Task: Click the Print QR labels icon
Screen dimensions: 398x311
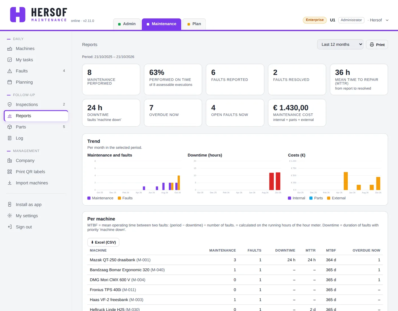Action: [x=10, y=172]
